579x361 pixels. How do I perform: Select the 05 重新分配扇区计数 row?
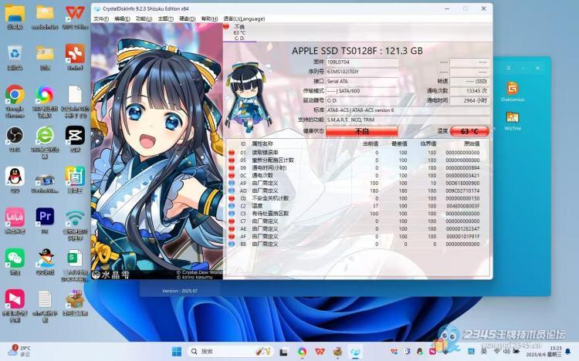click(358, 160)
